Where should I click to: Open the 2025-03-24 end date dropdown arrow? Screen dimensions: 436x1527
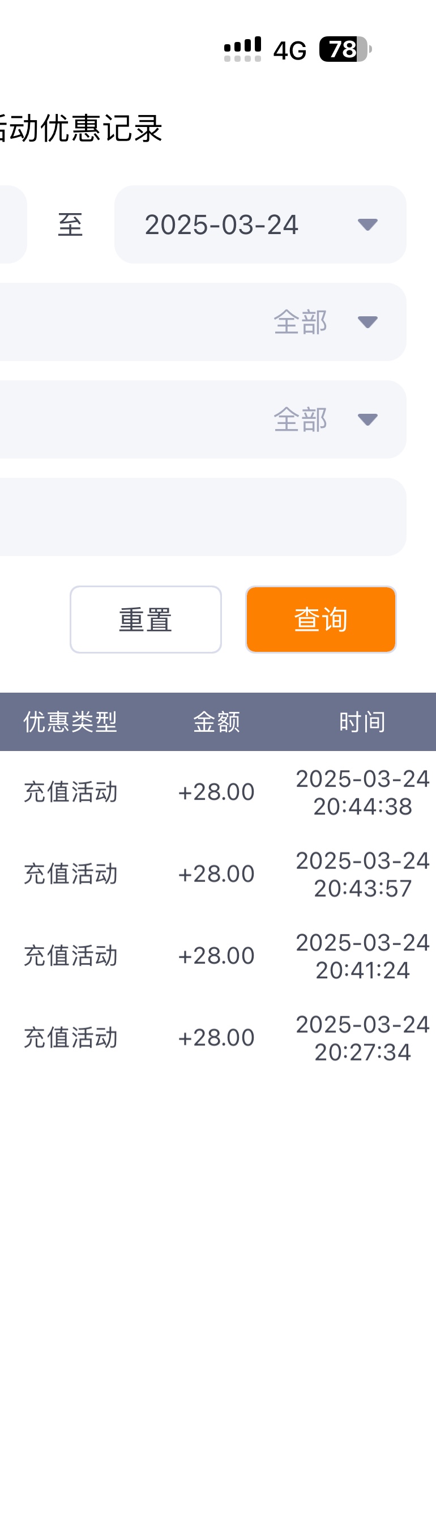tap(367, 224)
